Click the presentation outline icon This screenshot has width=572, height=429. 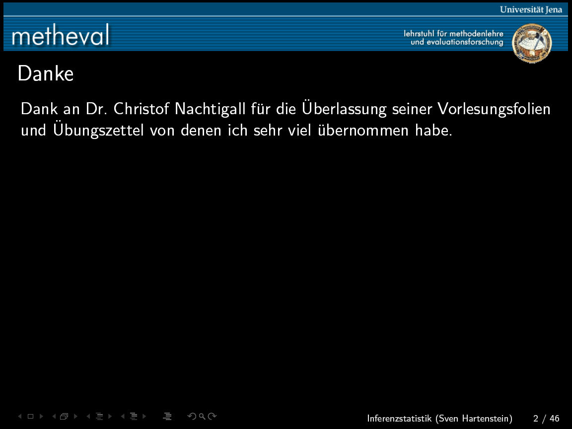click(167, 417)
